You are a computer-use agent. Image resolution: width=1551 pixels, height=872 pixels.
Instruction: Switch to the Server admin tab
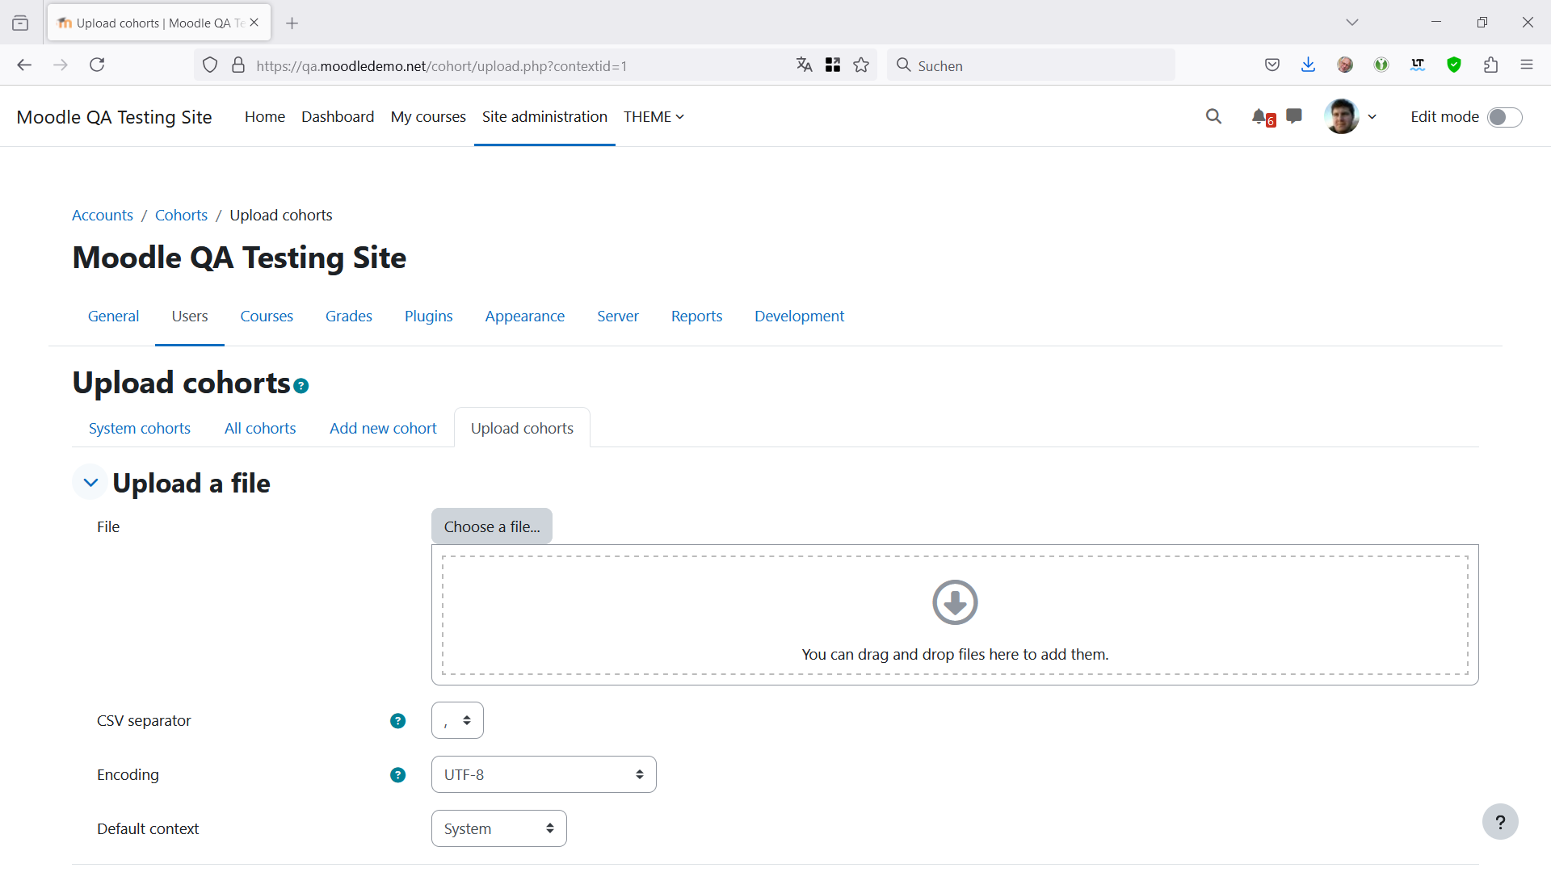coord(618,317)
